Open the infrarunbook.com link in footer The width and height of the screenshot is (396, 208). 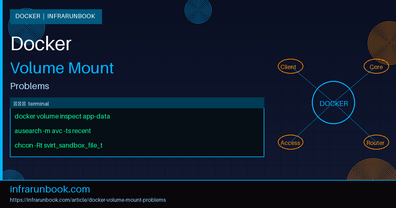pyautogui.click(x=50, y=189)
